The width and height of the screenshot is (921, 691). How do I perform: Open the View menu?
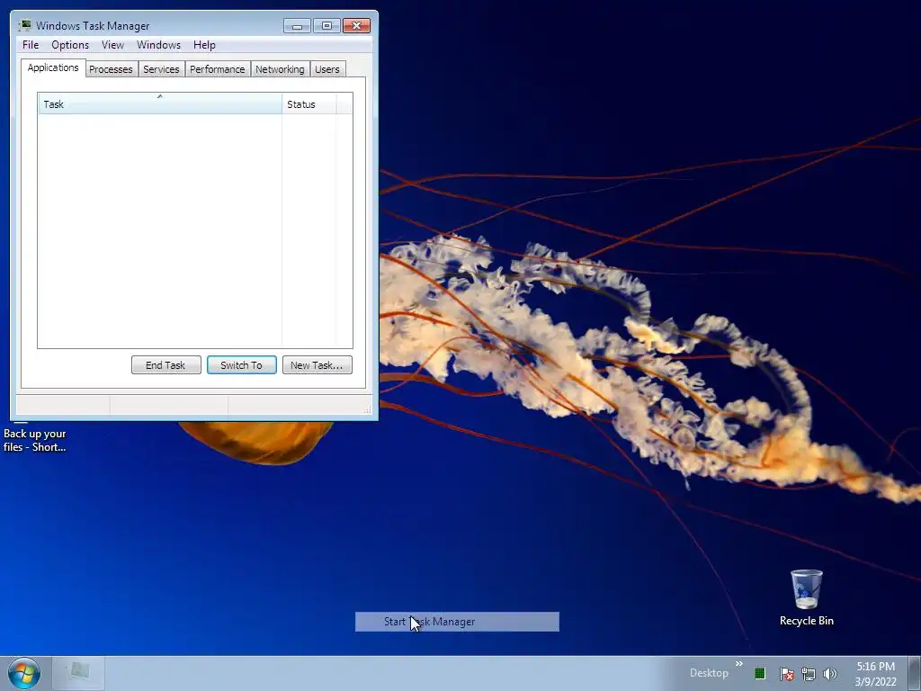[112, 45]
